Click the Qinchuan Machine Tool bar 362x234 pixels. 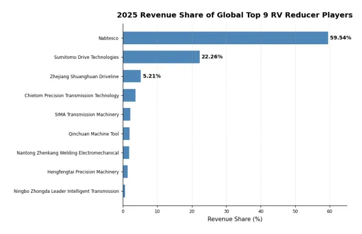coord(126,133)
